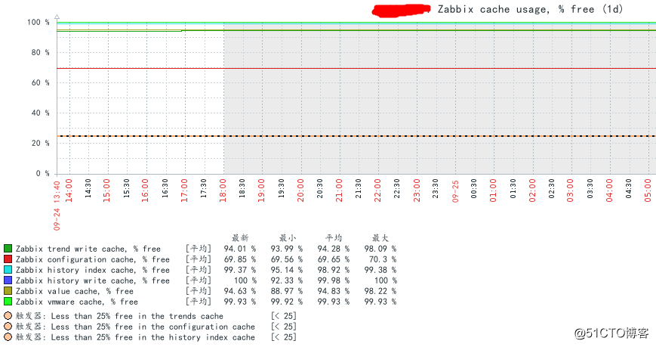Click the [平均] tag of vmware cache row
The width and height of the screenshot is (656, 347).
point(199,302)
